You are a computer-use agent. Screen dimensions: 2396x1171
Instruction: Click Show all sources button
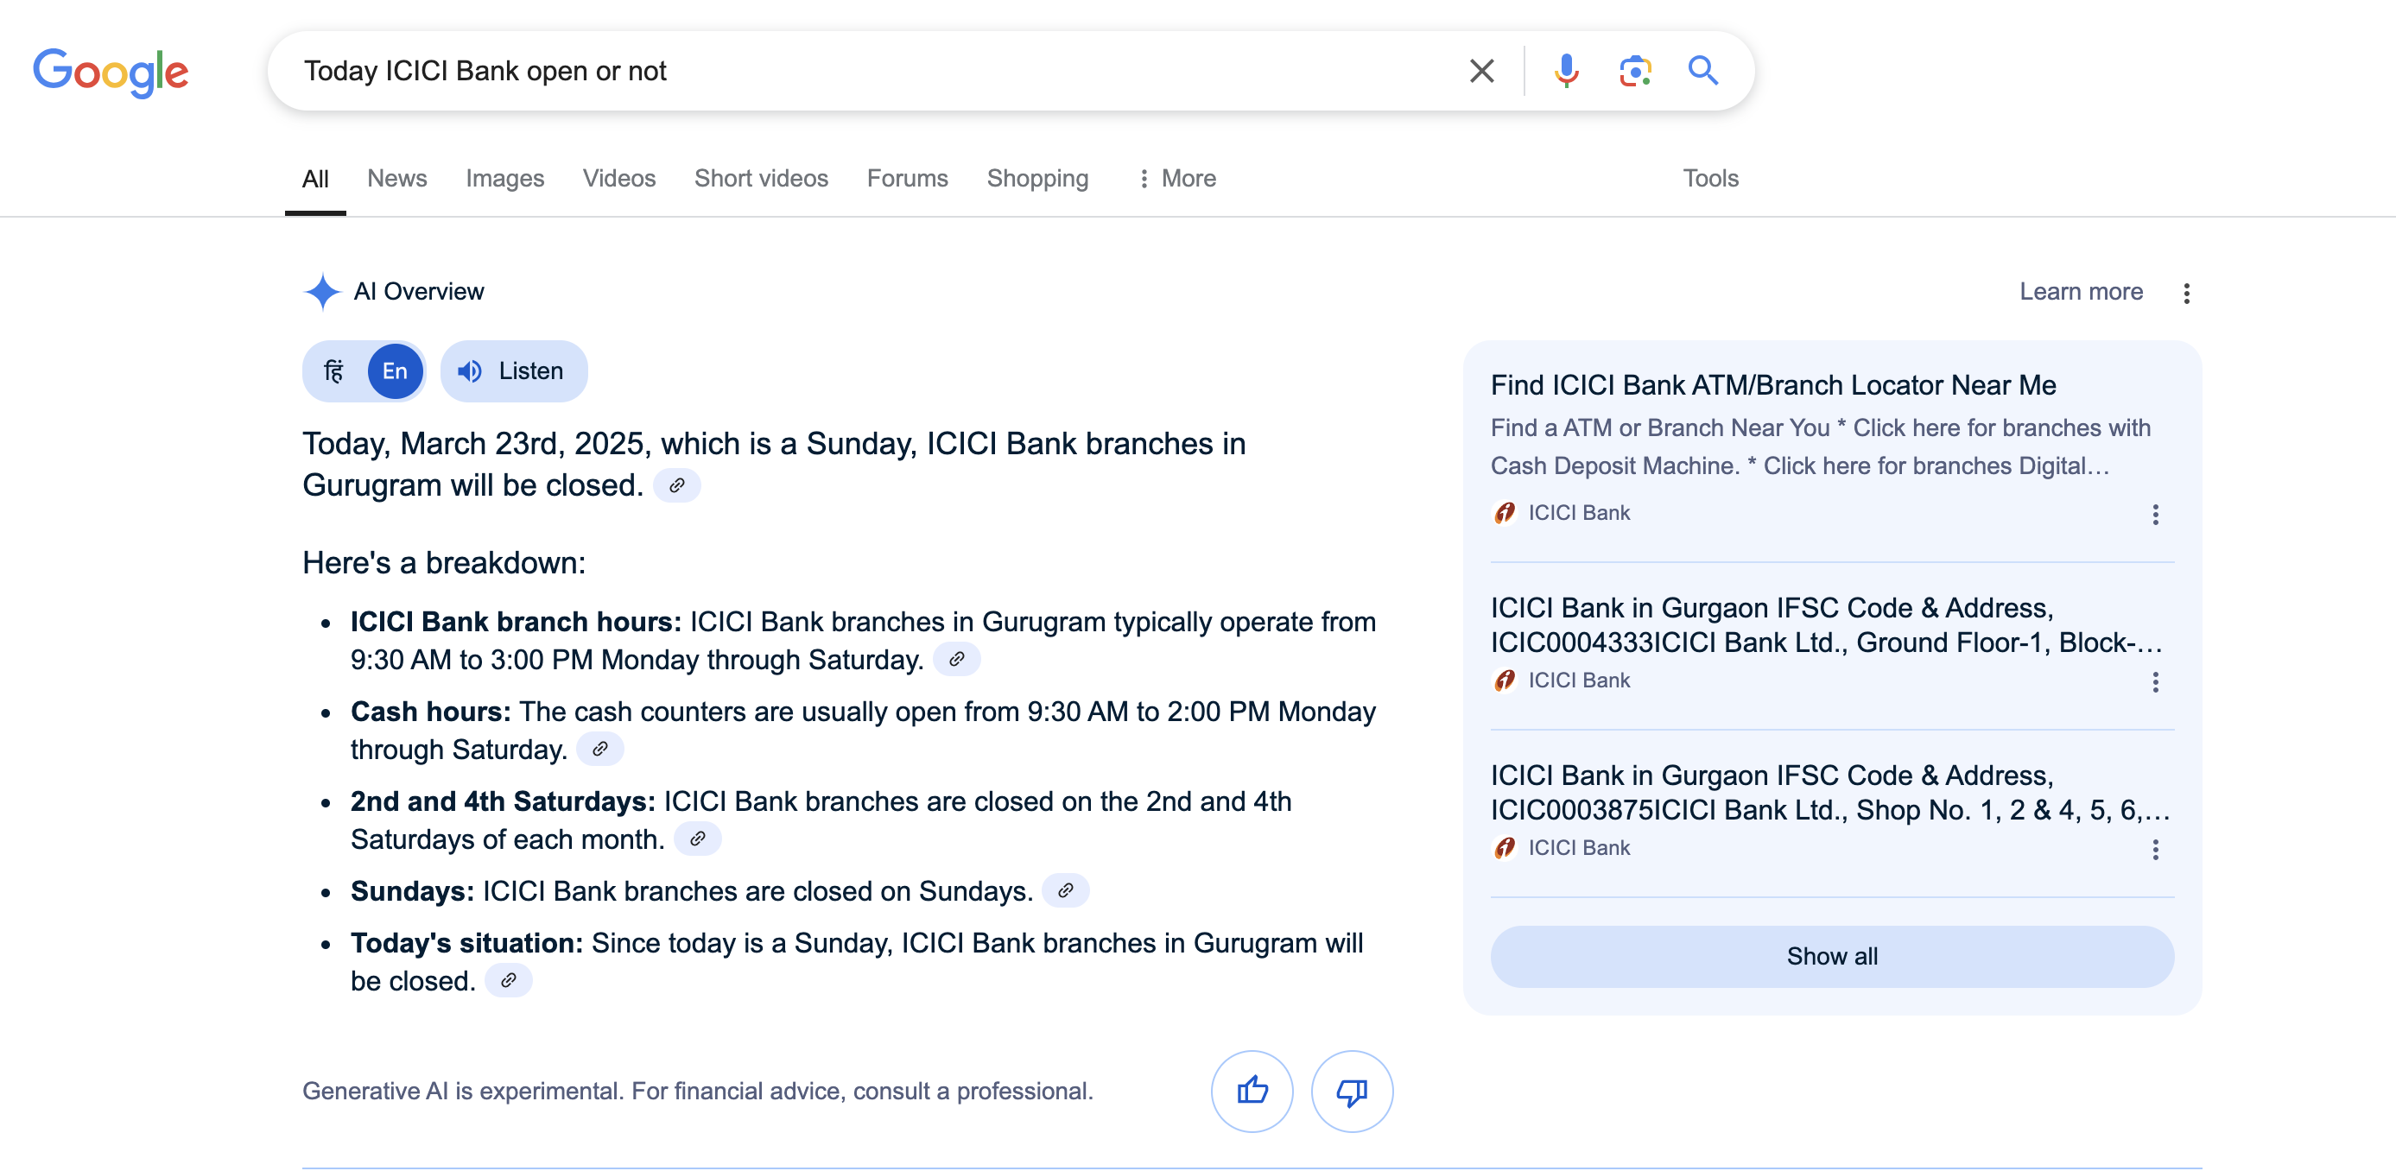pyautogui.click(x=1830, y=955)
